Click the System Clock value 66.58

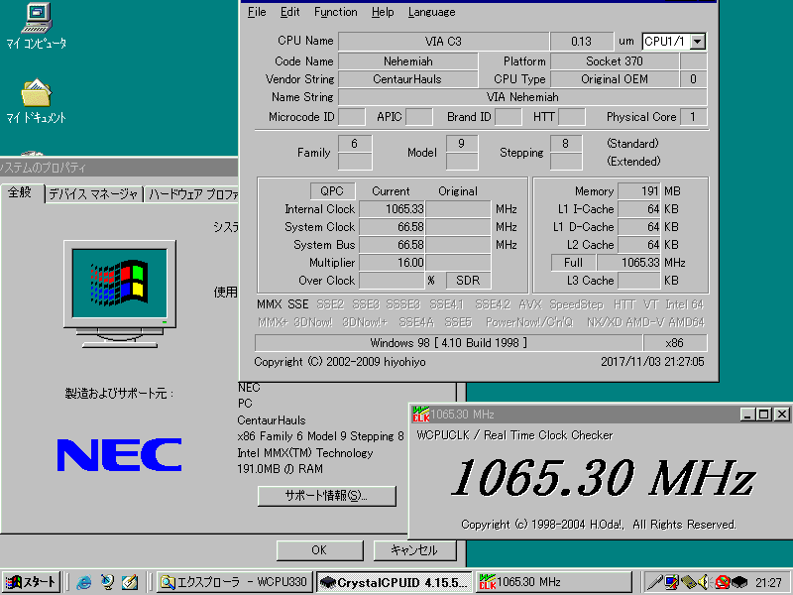pyautogui.click(x=392, y=227)
